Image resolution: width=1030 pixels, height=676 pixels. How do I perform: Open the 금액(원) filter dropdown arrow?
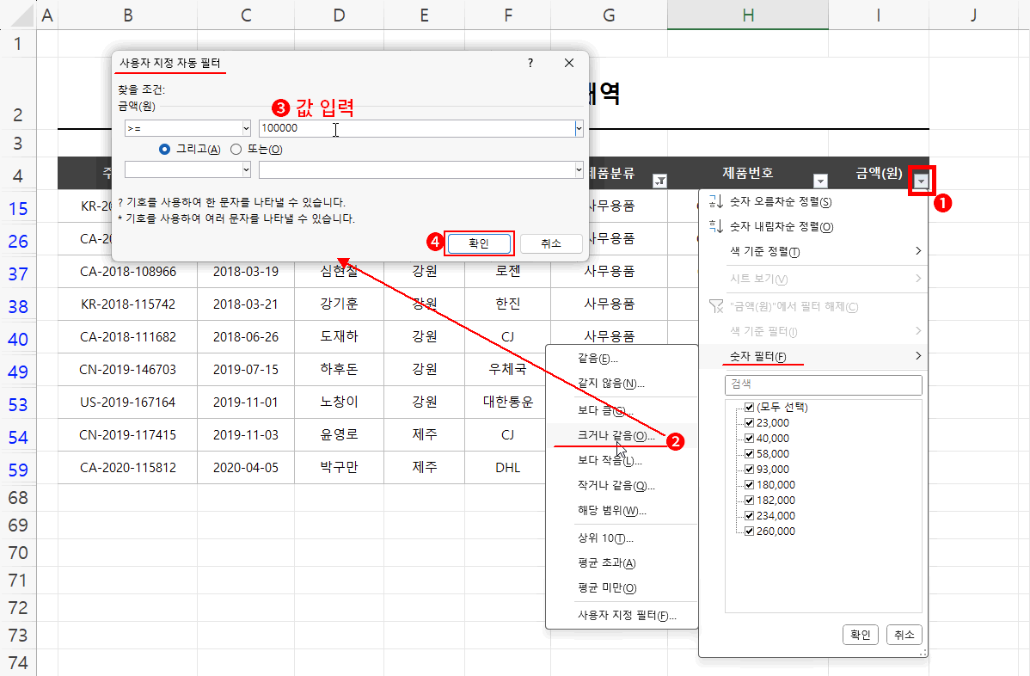922,181
